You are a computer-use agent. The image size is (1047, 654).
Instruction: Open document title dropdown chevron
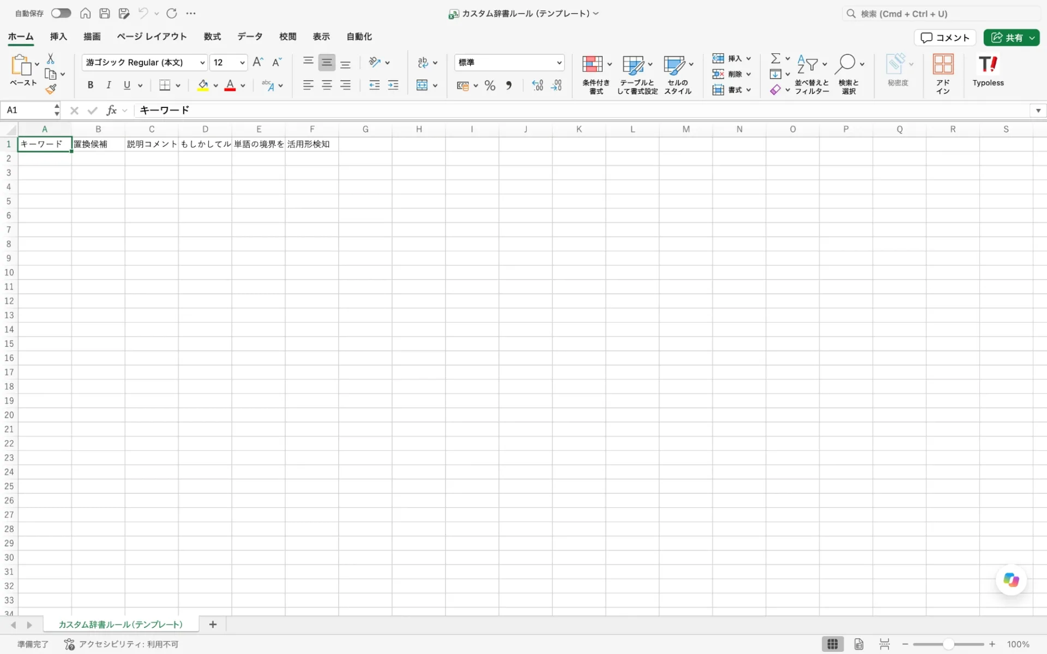[596, 14]
